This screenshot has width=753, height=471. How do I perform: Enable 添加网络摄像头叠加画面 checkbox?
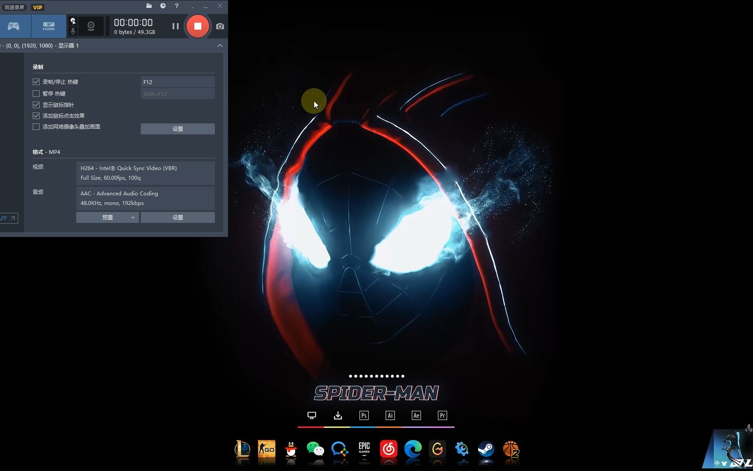36,126
